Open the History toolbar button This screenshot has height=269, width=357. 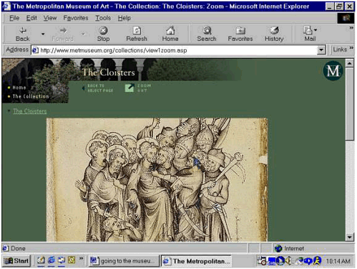tap(274, 34)
